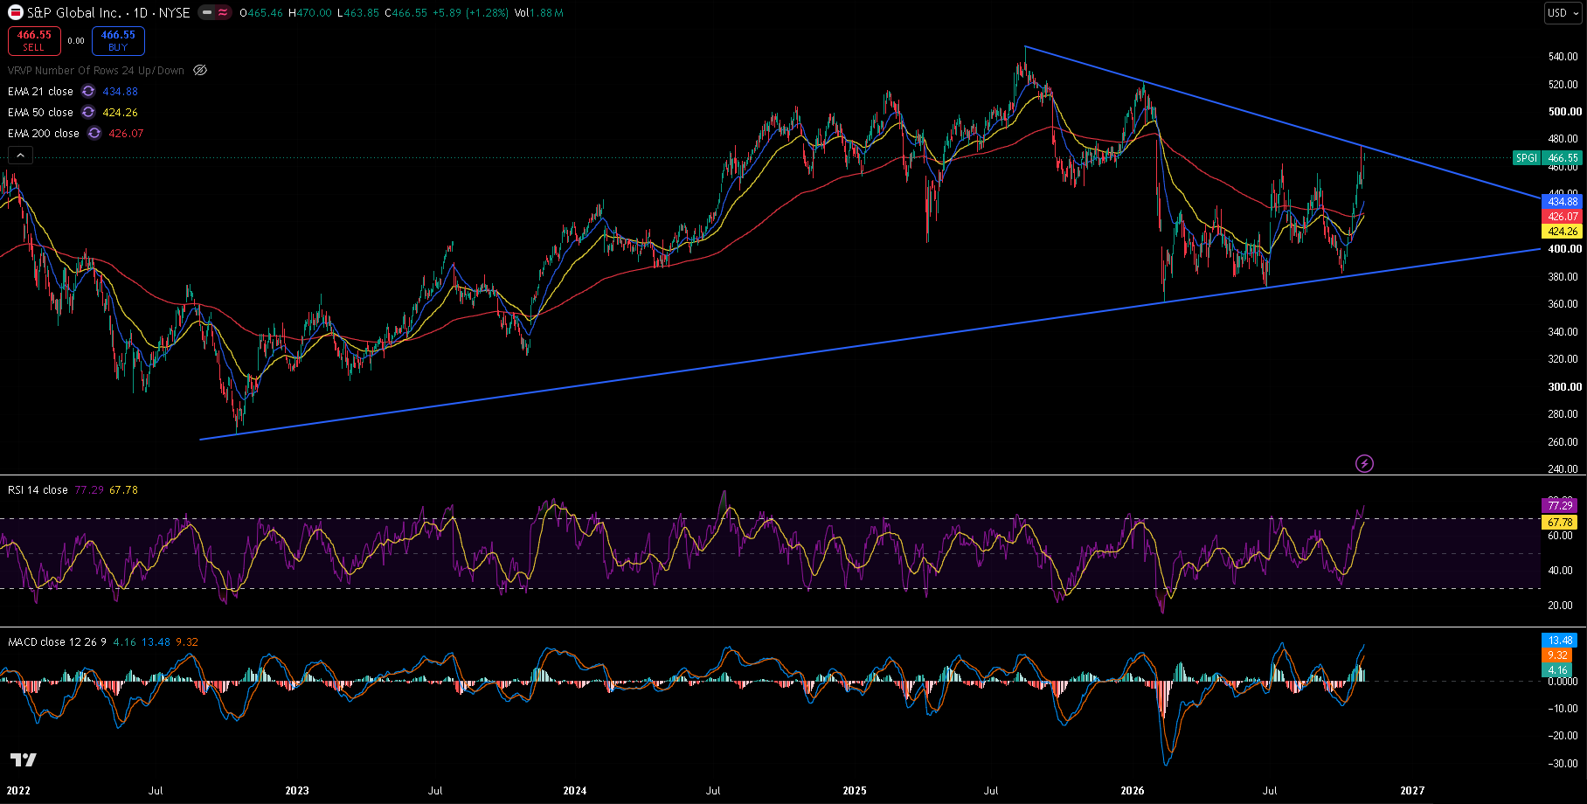This screenshot has width=1587, height=804.
Task: Select the VRVP Number Of Rows legend
Action: click(96, 70)
